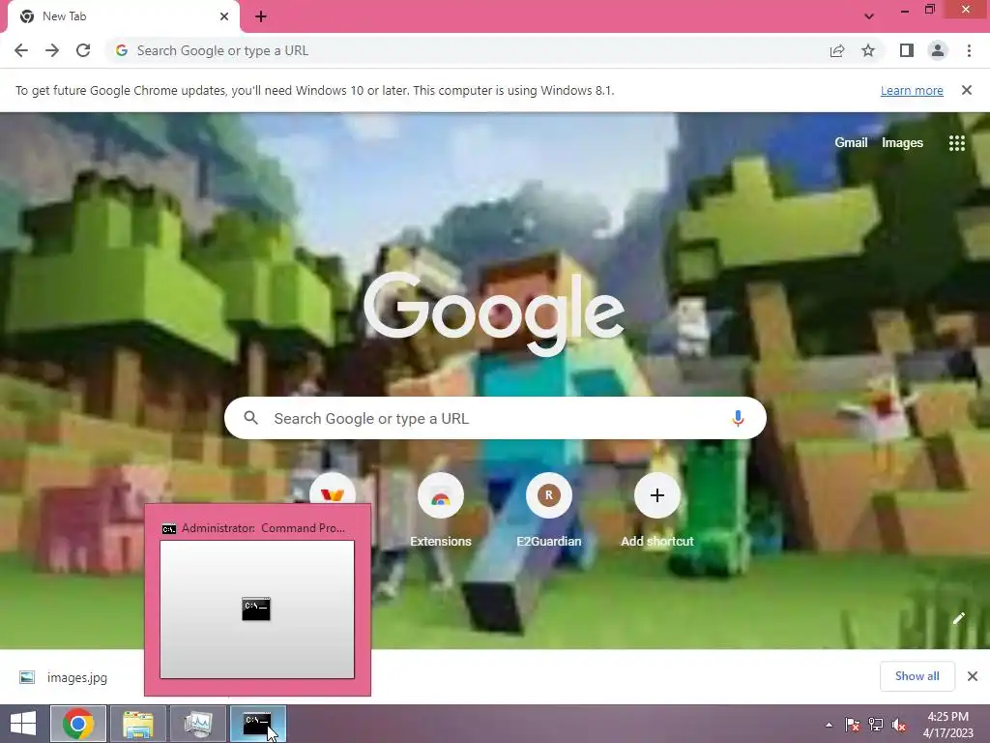Viewport: 990px width, 743px height.
Task: Open Gmail link
Action: pos(851,143)
